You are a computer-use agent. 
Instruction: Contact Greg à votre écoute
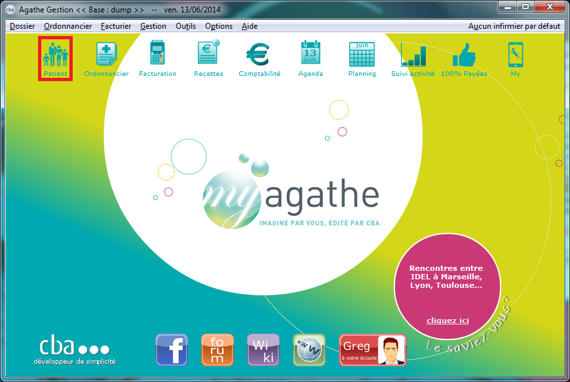(x=373, y=350)
